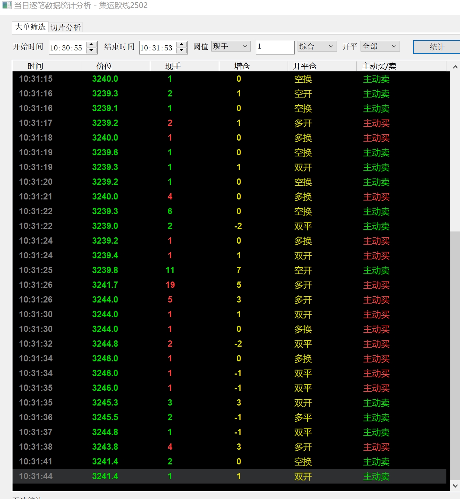The height and width of the screenshot is (499, 460).
Task: Open the 现手 threshold type dropdown
Action: pos(231,46)
